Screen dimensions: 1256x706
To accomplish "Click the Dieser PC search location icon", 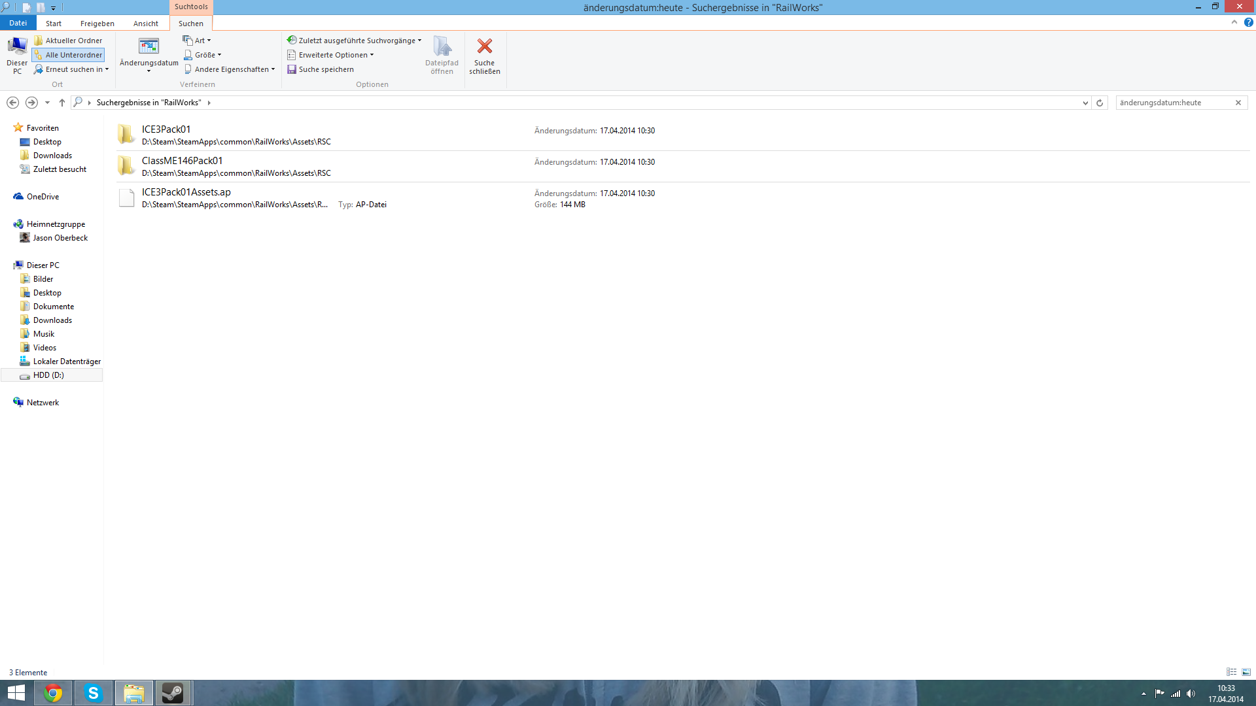I will (x=17, y=47).
